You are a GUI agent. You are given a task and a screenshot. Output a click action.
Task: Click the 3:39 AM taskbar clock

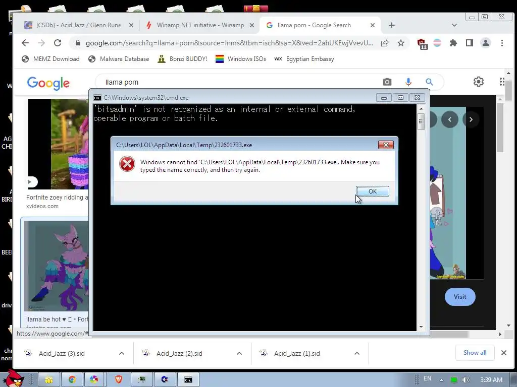(x=491, y=380)
